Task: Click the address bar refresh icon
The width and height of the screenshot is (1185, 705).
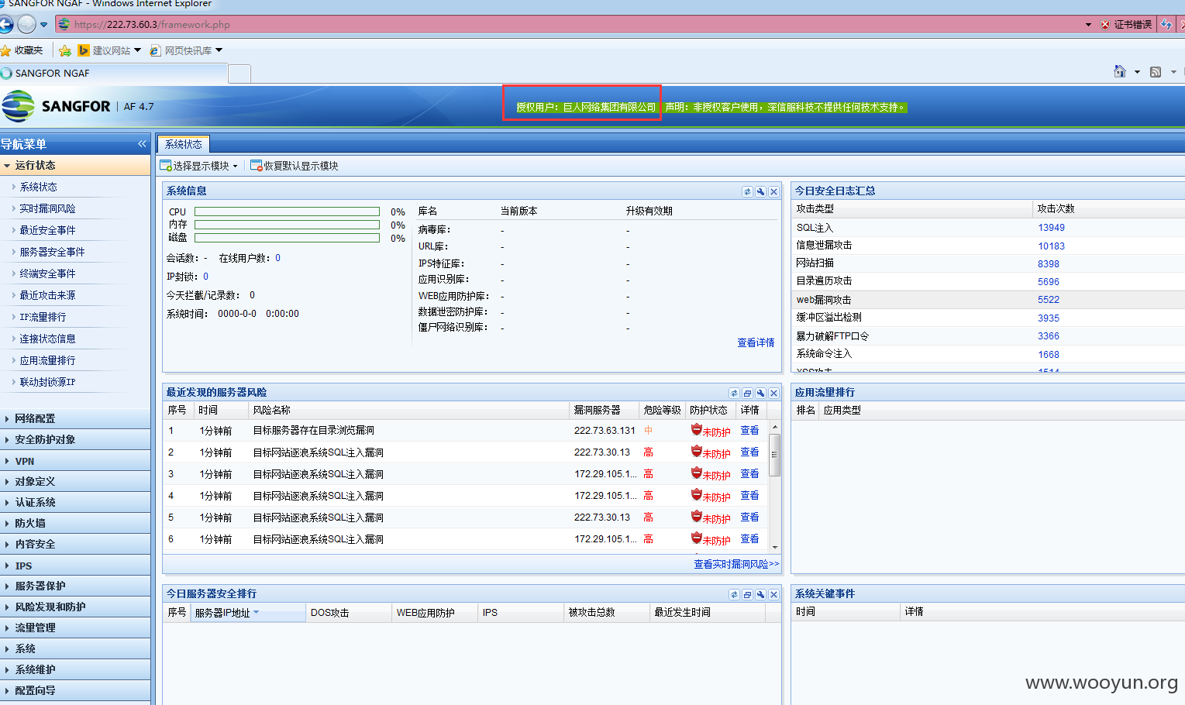Action: pos(1166,24)
